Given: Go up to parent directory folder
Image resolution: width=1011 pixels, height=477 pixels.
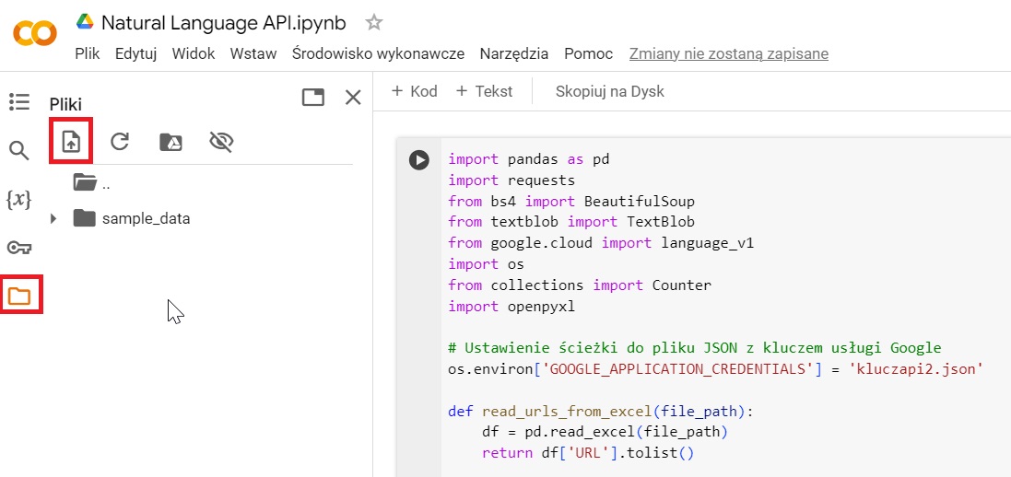Looking at the screenshot, I should (x=92, y=183).
